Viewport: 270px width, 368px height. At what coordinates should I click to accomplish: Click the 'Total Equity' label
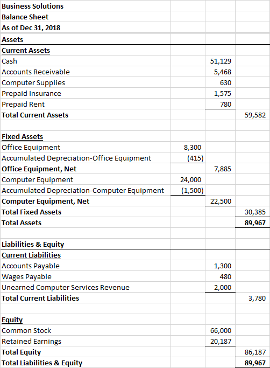(22, 352)
